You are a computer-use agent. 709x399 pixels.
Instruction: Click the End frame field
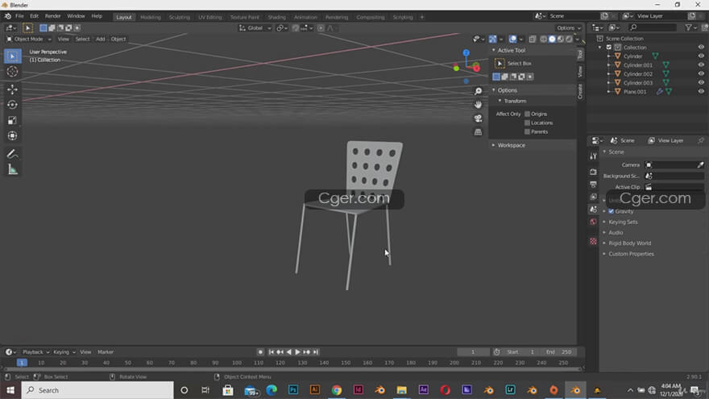[558, 352]
